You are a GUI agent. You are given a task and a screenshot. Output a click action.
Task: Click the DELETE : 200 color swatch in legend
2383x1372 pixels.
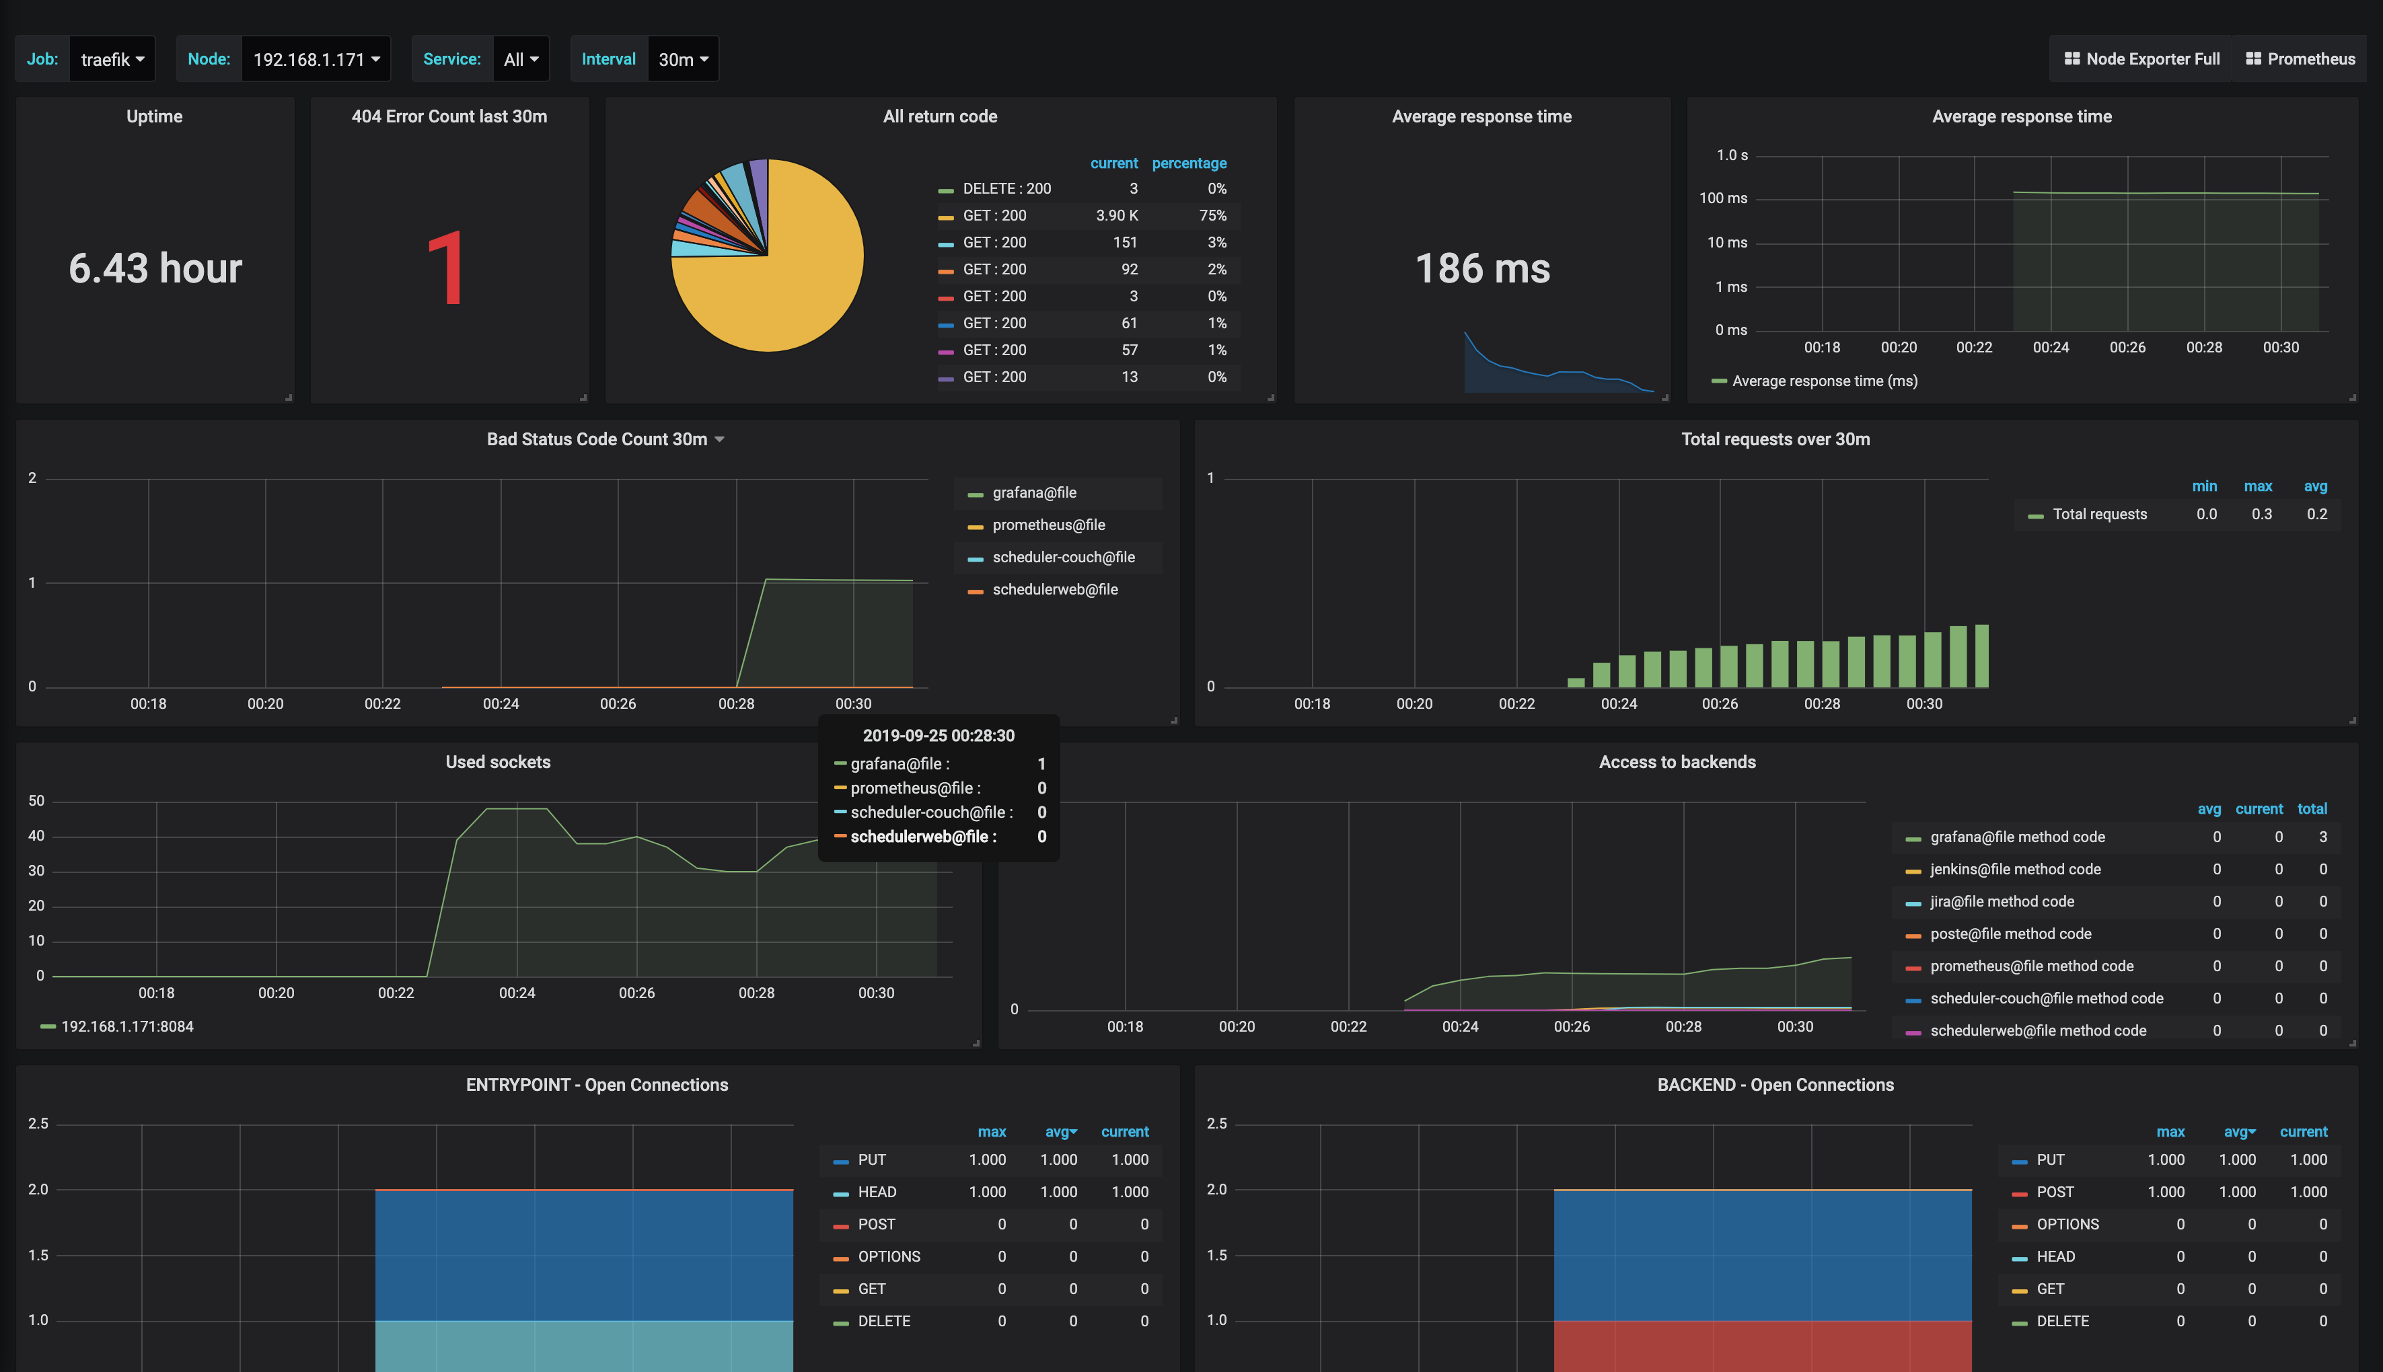click(945, 190)
